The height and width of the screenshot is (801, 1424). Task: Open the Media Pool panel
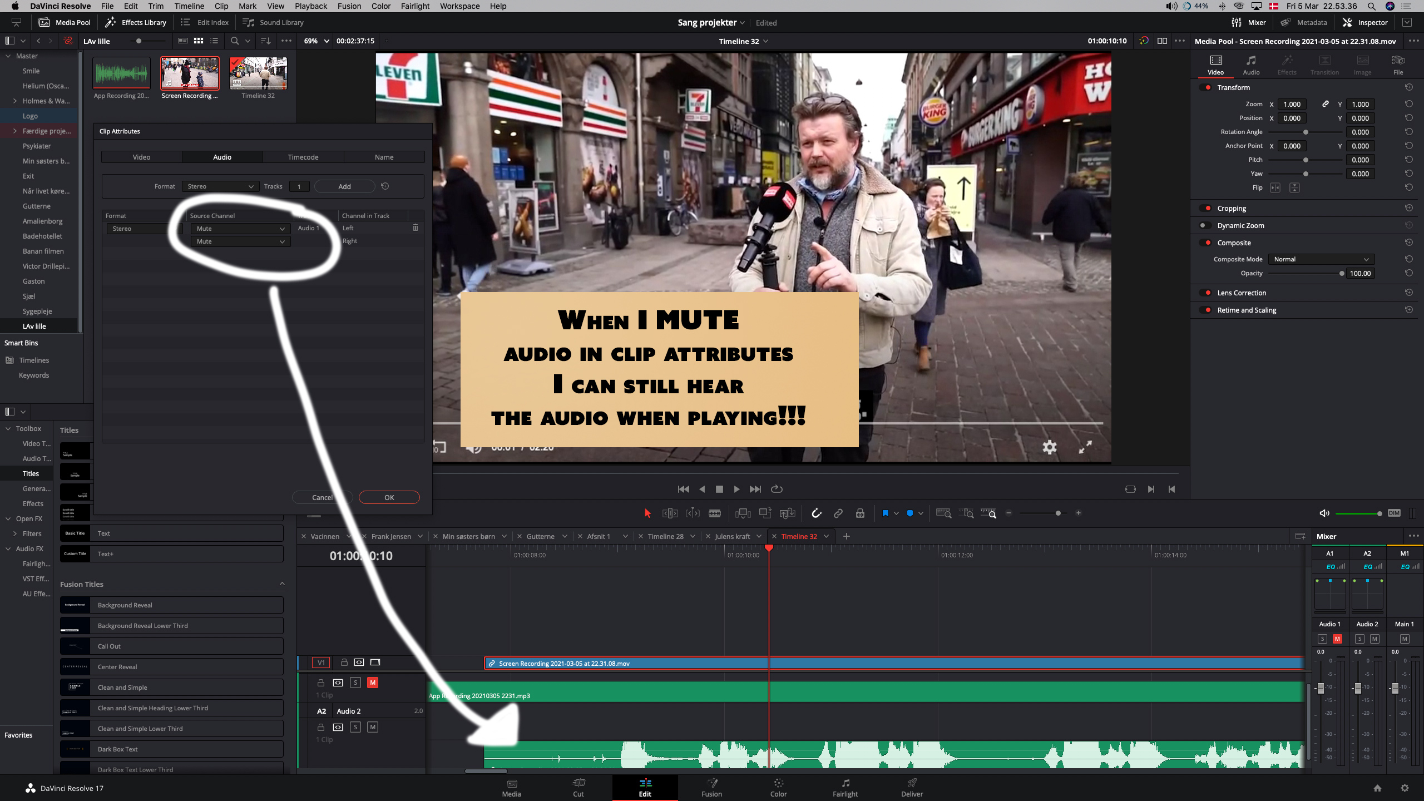(65, 22)
